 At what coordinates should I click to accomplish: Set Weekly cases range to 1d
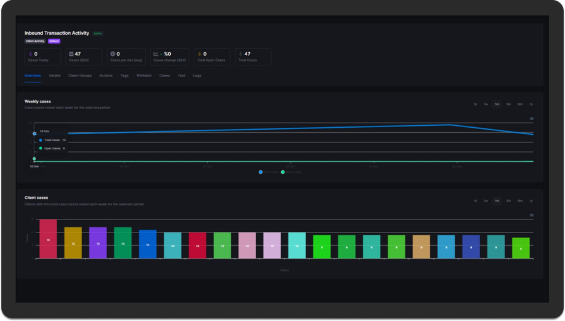(x=475, y=105)
